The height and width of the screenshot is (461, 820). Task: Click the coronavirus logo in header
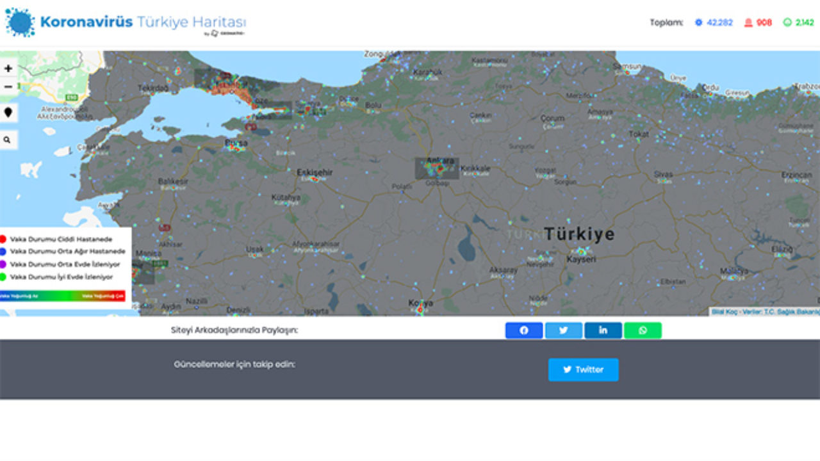coord(20,22)
